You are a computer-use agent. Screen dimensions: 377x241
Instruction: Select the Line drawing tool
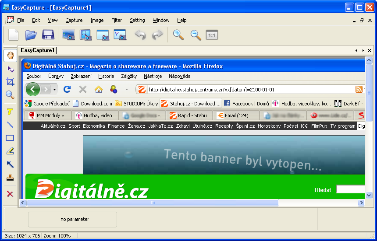click(10, 125)
